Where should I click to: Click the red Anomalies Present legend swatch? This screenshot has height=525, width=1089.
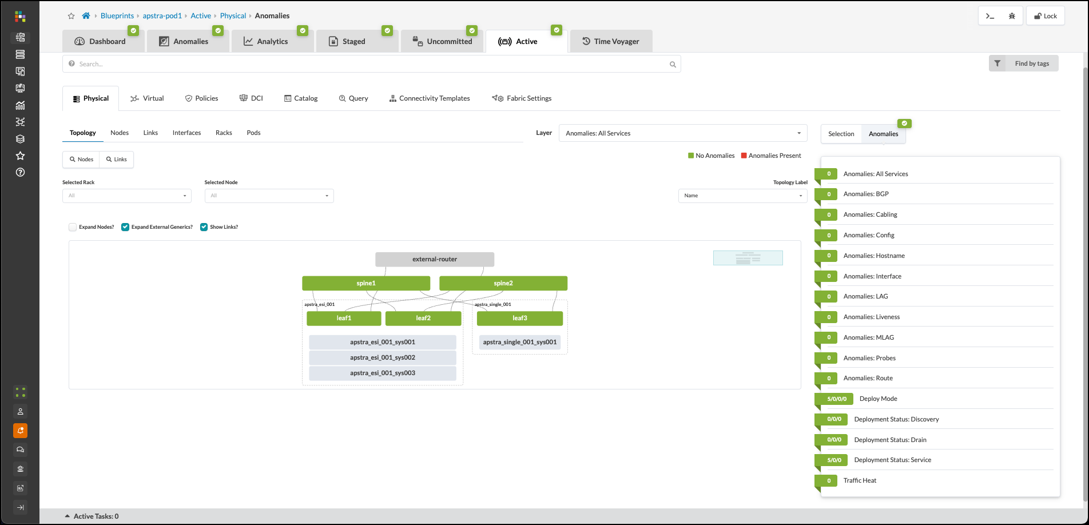click(x=744, y=155)
